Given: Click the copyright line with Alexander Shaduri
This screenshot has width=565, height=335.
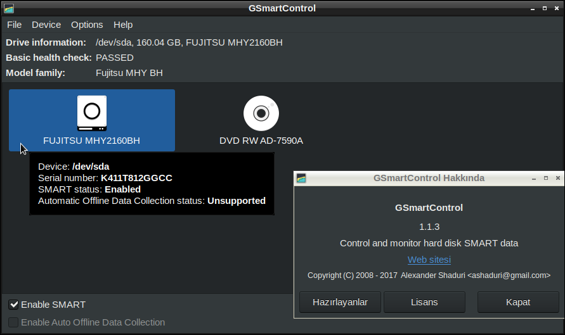Looking at the screenshot, I should (429, 275).
